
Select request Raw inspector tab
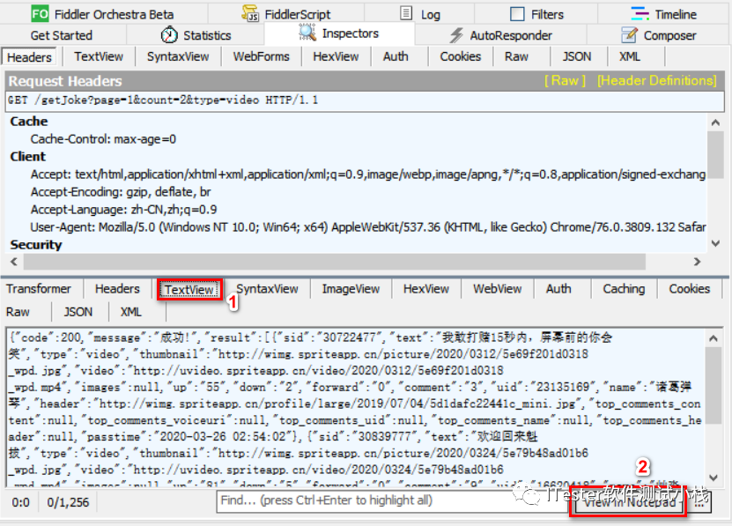(516, 56)
